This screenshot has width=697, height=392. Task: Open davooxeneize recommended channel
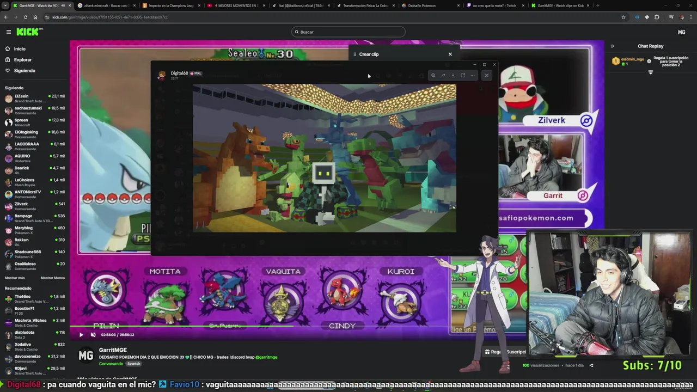point(34,358)
